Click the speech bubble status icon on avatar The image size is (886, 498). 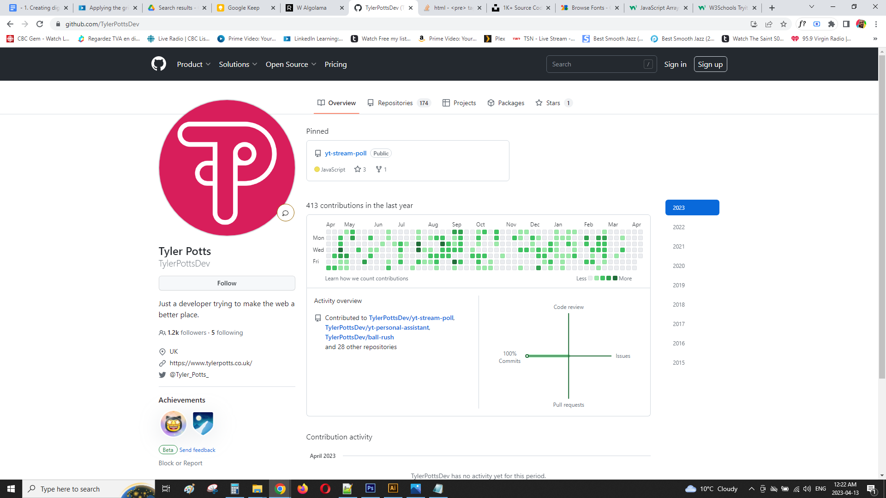[x=286, y=213]
